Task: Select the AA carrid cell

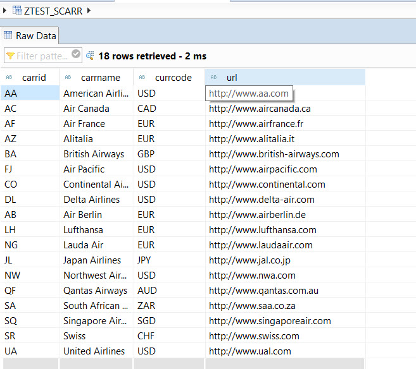Action: [x=30, y=93]
